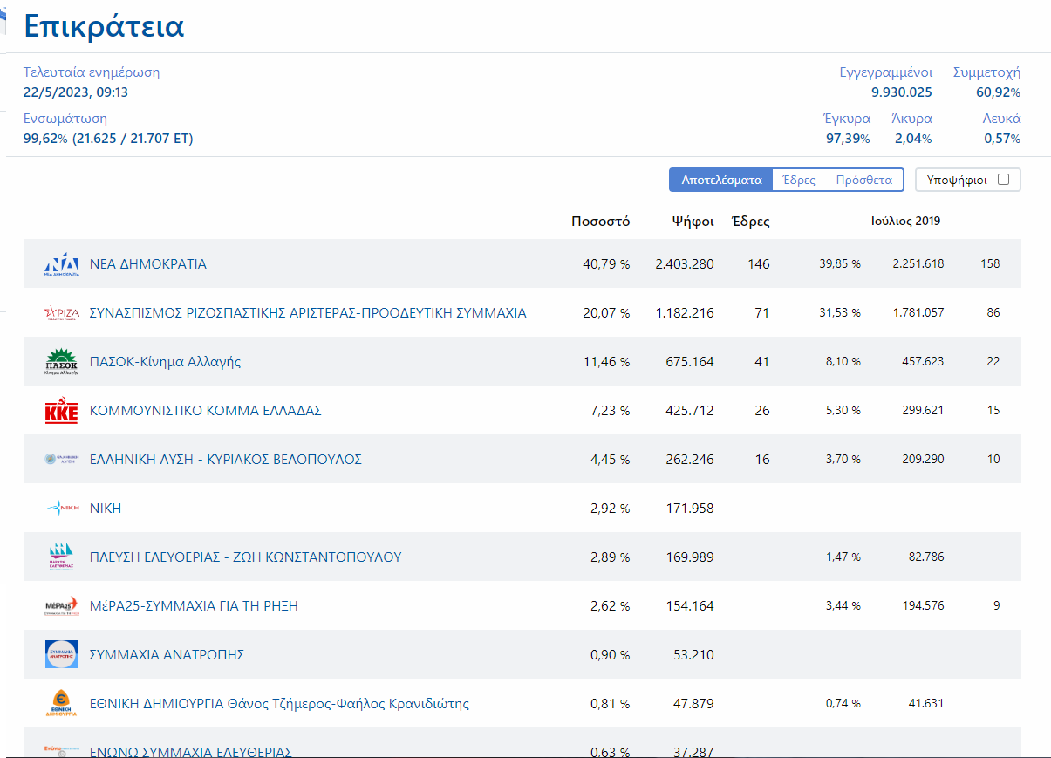
Task: Click the Εθνική Δημιουργία orange logo
Action: tap(62, 703)
